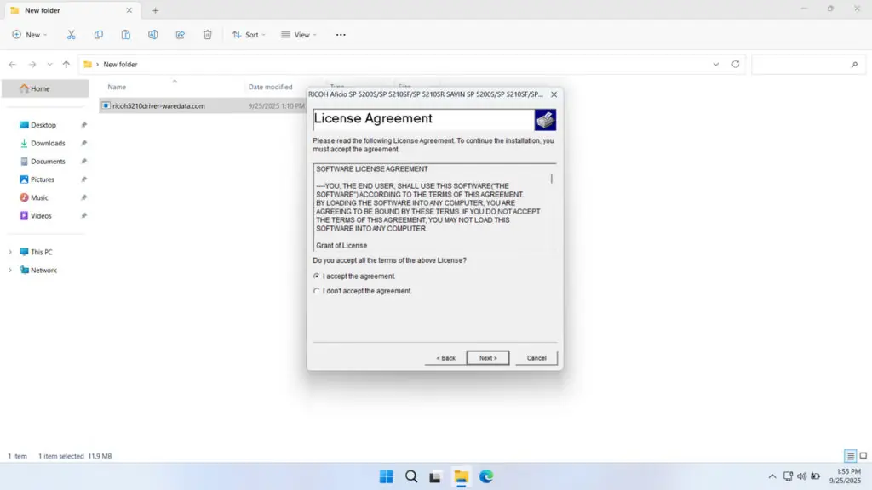Screen dimensions: 872x490
Task: Click the Share icon in Explorer toolbar
Action: point(181,34)
